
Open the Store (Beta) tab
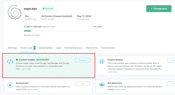[x=92, y=48]
